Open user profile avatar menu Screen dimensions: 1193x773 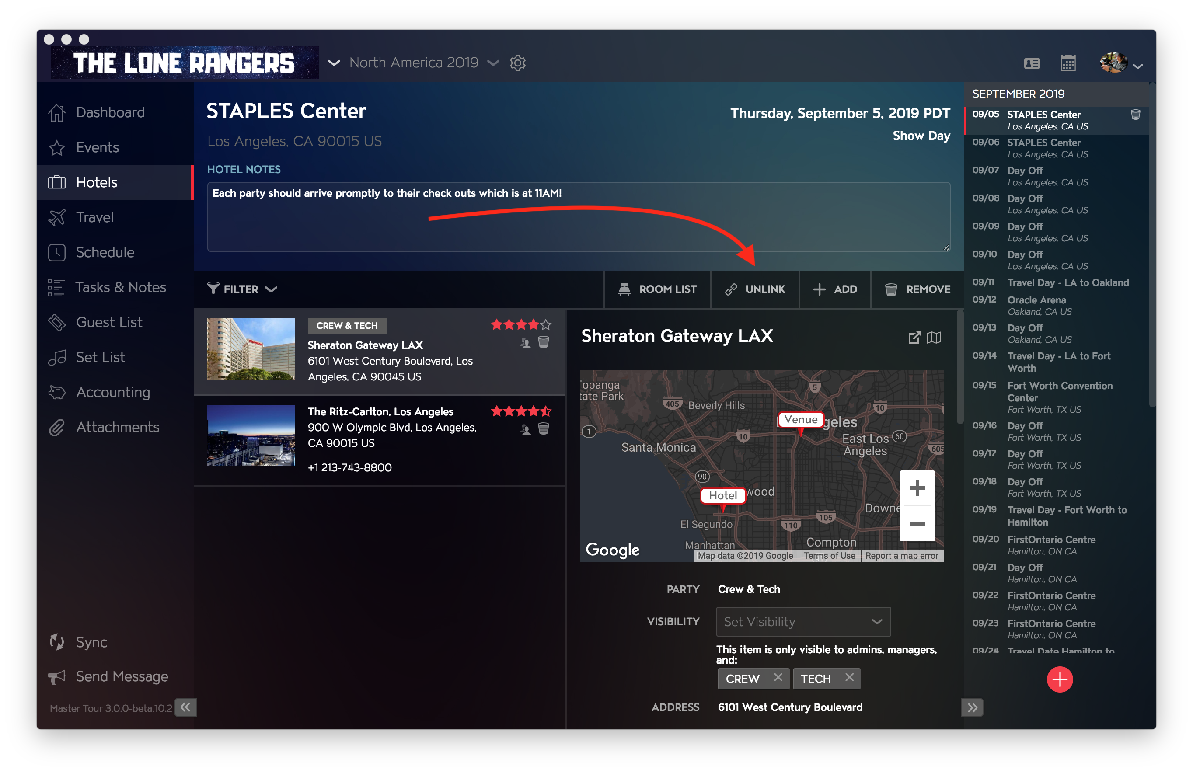tap(1120, 63)
